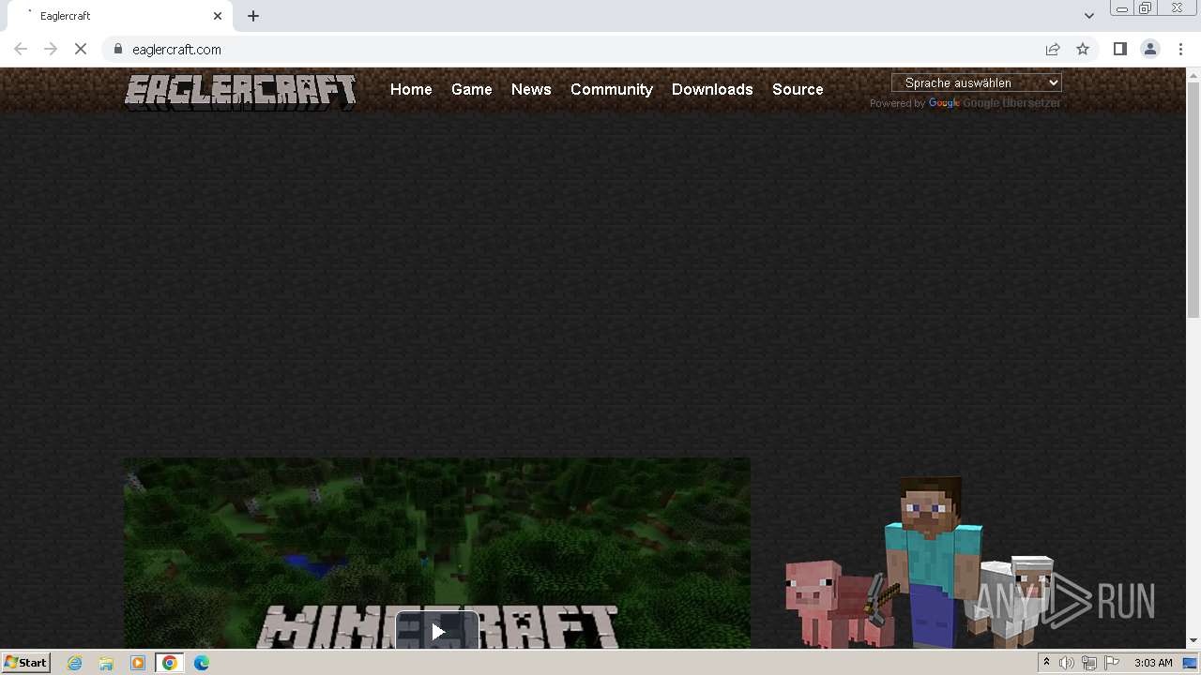Viewport: 1201px width, 675px height.
Task: Go back to previous page
Action: 21,49
